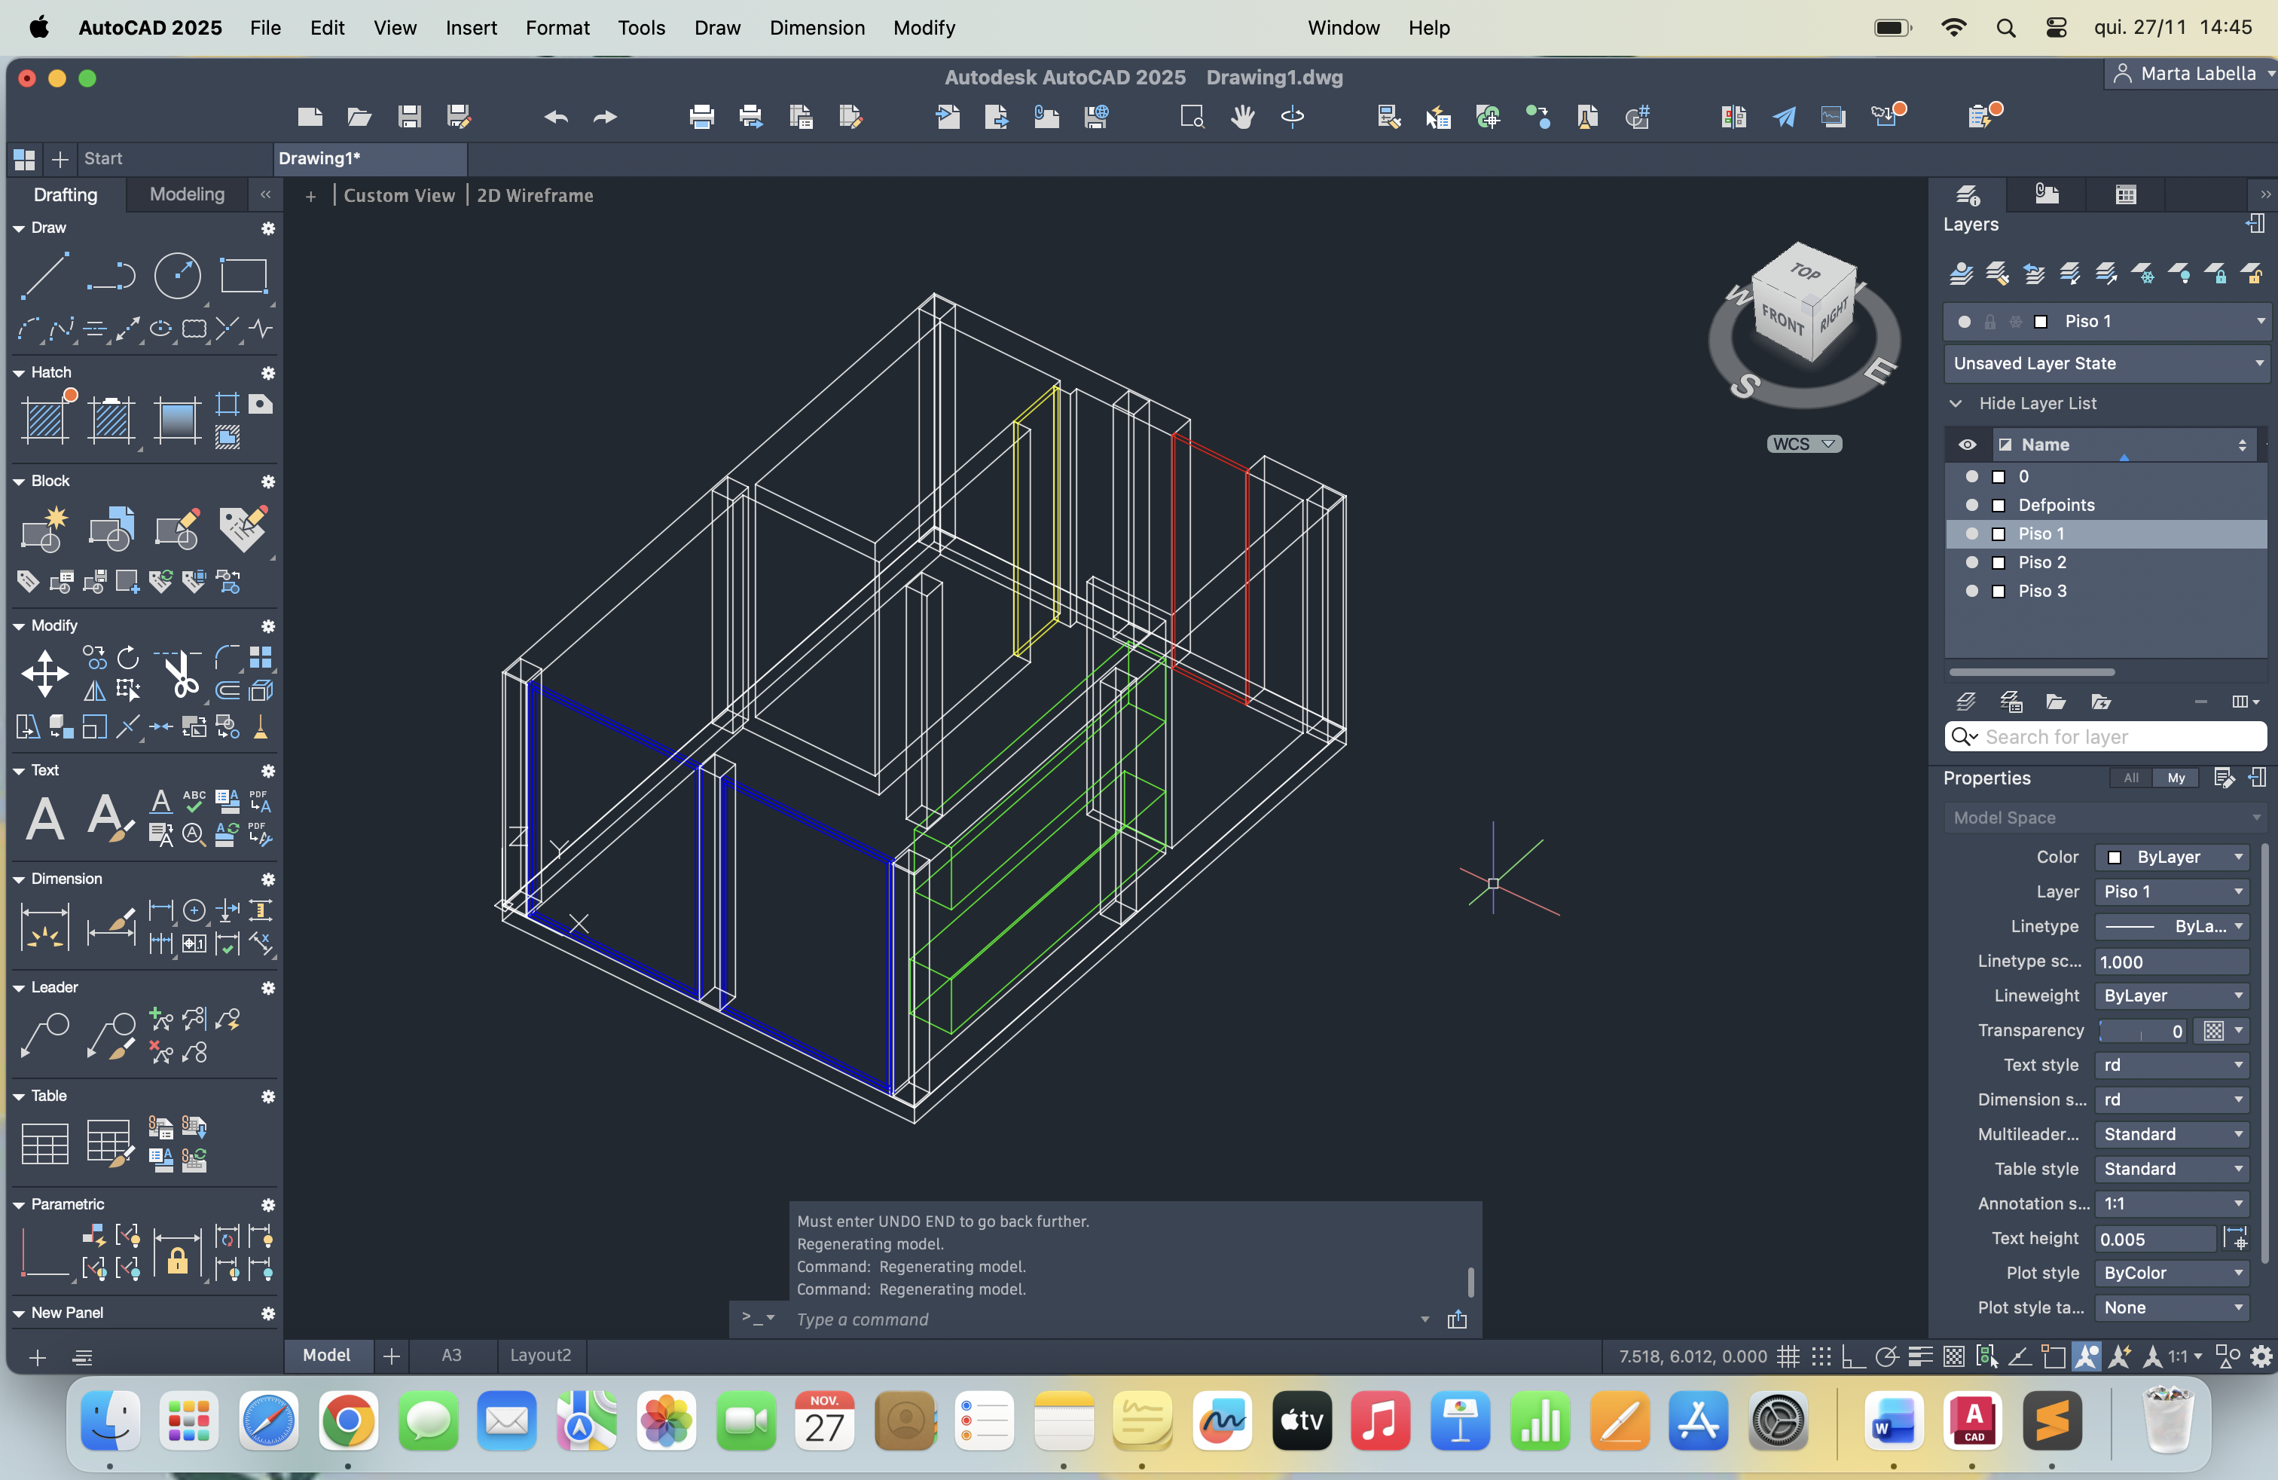Activate the Move tool in Modify panel
The height and width of the screenshot is (1480, 2278).
[x=44, y=673]
